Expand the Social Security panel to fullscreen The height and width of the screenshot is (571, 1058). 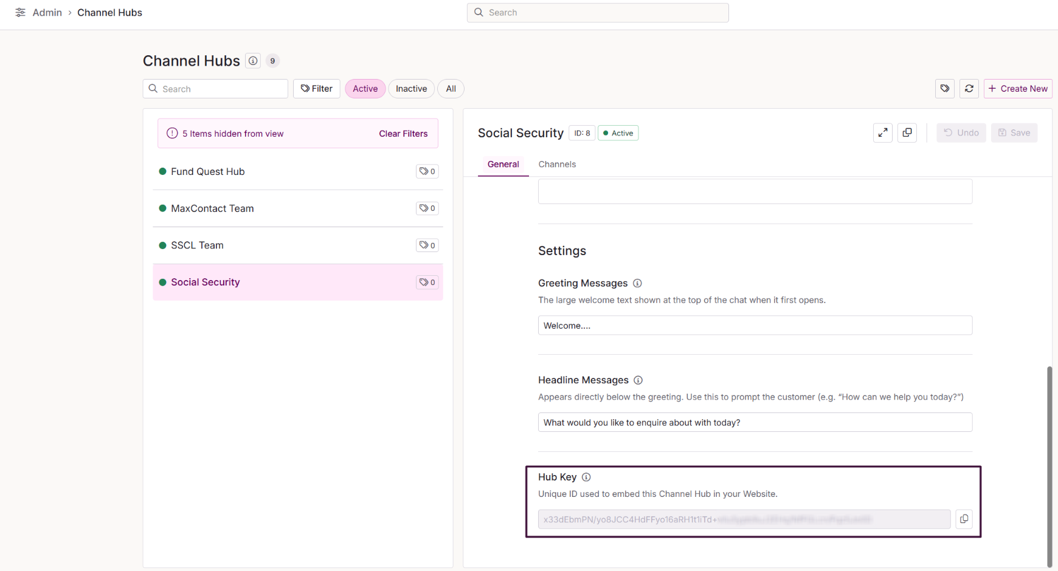pyautogui.click(x=882, y=132)
